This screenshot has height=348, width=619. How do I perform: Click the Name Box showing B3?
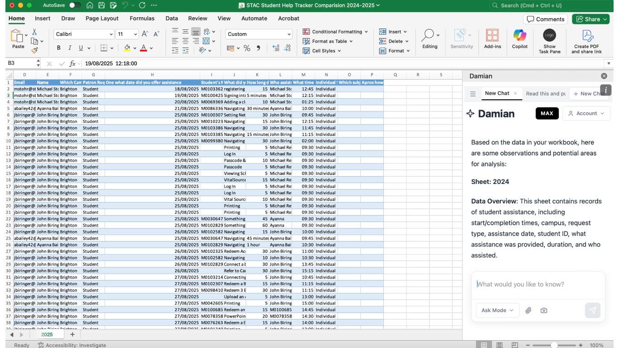(x=20, y=63)
